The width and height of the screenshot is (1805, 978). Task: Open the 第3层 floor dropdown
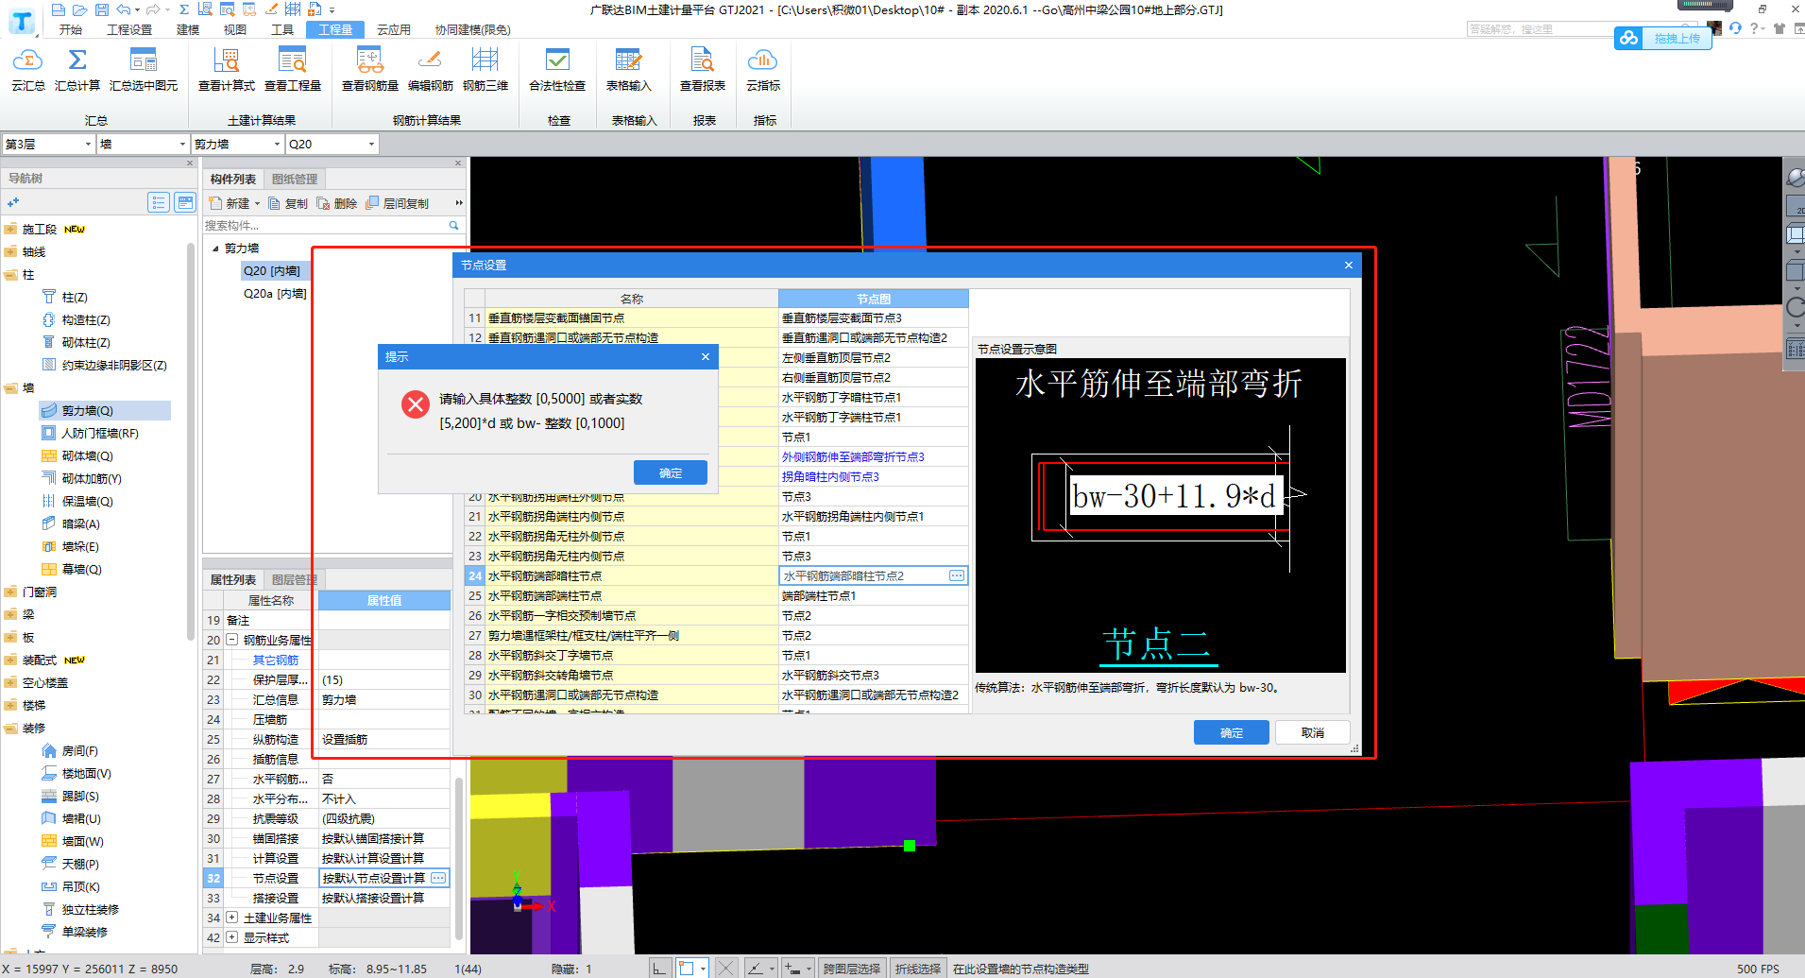89,144
